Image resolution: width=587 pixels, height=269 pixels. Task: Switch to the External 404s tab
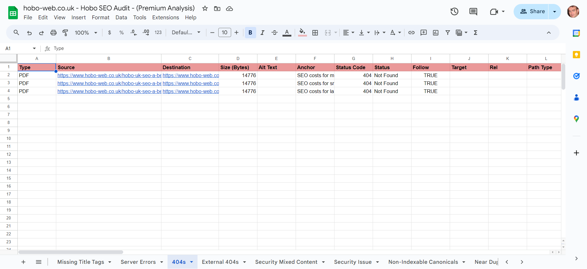[220, 262]
